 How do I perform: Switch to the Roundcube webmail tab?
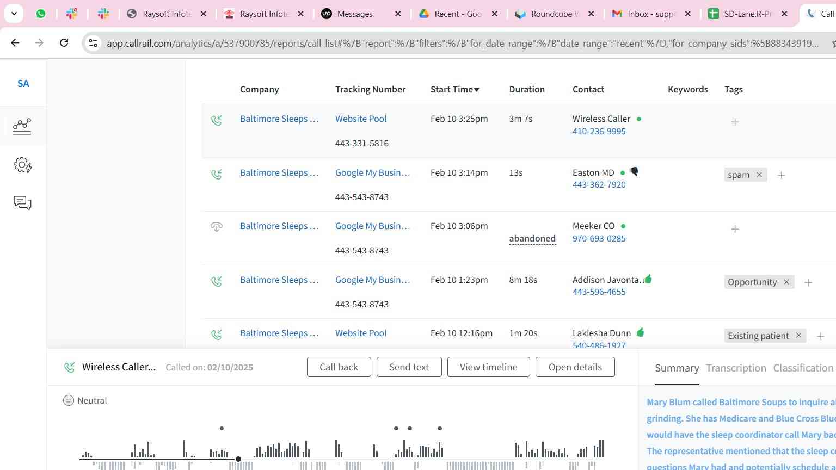[x=555, y=14]
